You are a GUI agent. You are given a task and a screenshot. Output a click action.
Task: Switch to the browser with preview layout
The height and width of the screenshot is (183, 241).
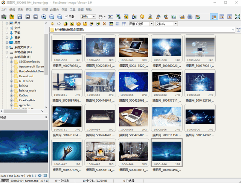(222, 17)
